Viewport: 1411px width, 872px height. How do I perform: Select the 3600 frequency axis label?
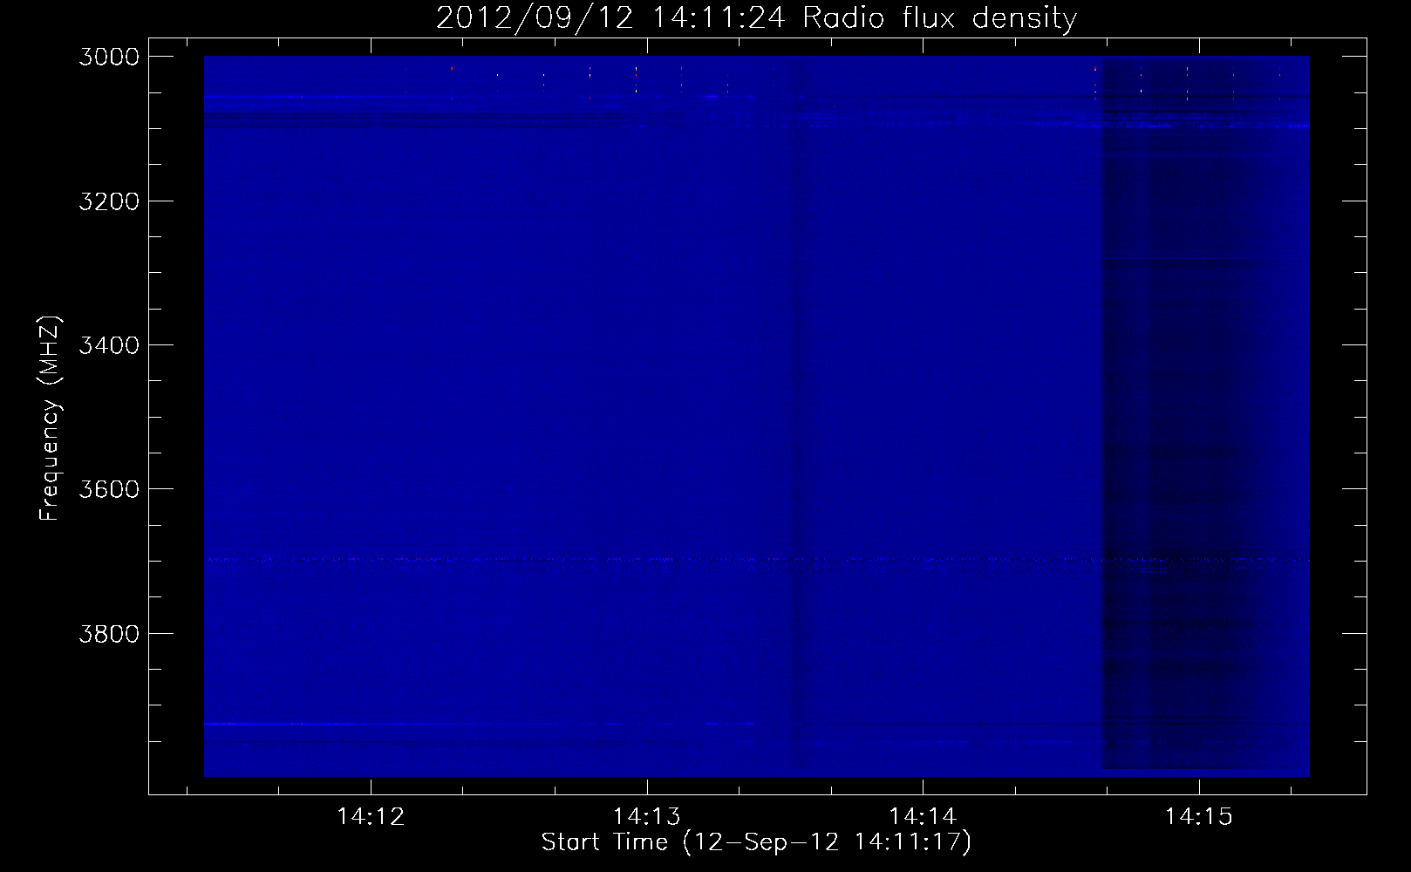[109, 489]
